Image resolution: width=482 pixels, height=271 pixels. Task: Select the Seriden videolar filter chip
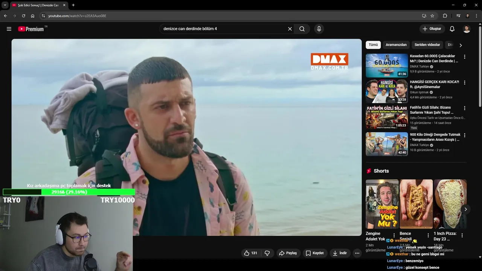427,45
